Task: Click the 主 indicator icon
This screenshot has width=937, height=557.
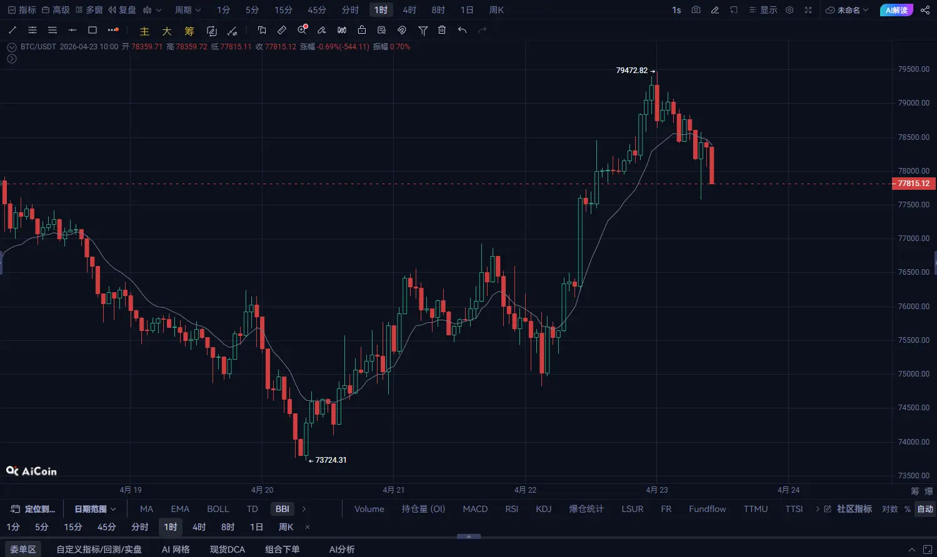Action: pos(144,31)
